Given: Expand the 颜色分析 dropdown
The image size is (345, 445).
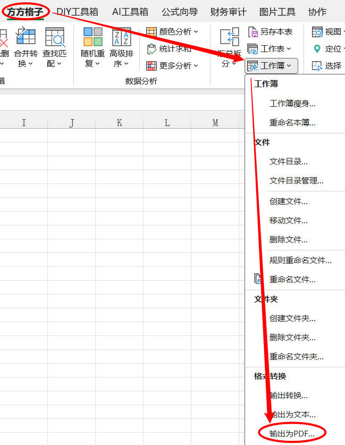Looking at the screenshot, I should tap(172, 32).
